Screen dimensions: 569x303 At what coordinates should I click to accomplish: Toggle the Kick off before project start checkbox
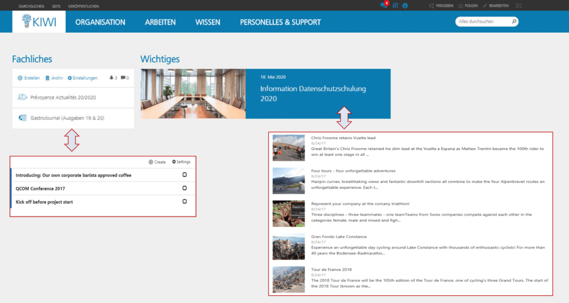point(184,201)
